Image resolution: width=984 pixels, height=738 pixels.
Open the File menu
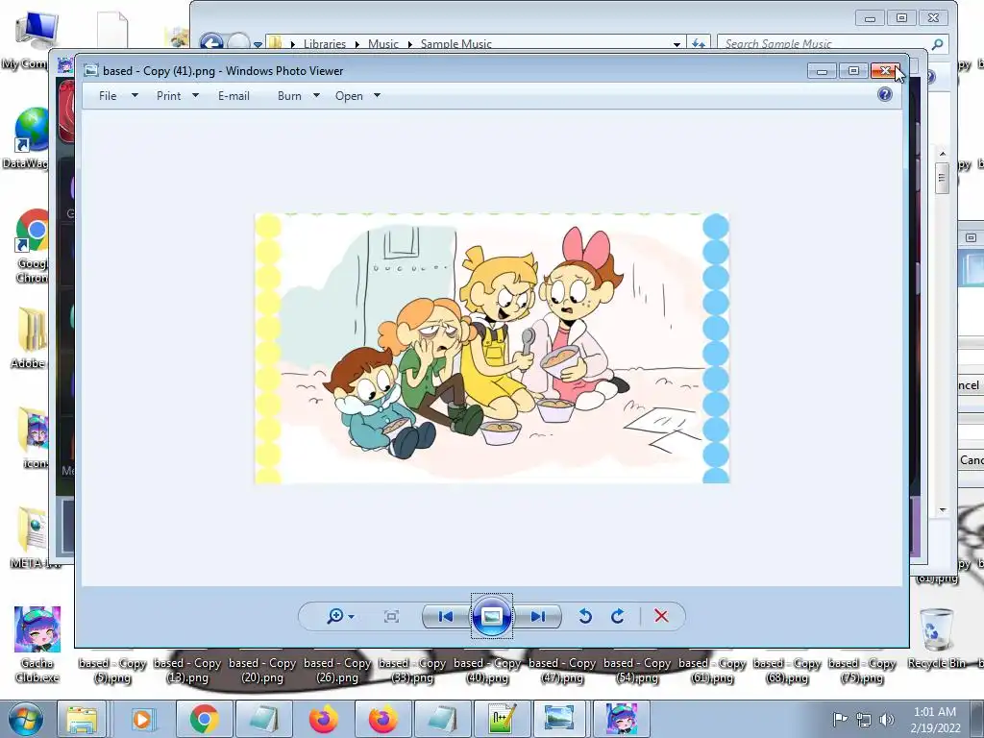pyautogui.click(x=108, y=96)
